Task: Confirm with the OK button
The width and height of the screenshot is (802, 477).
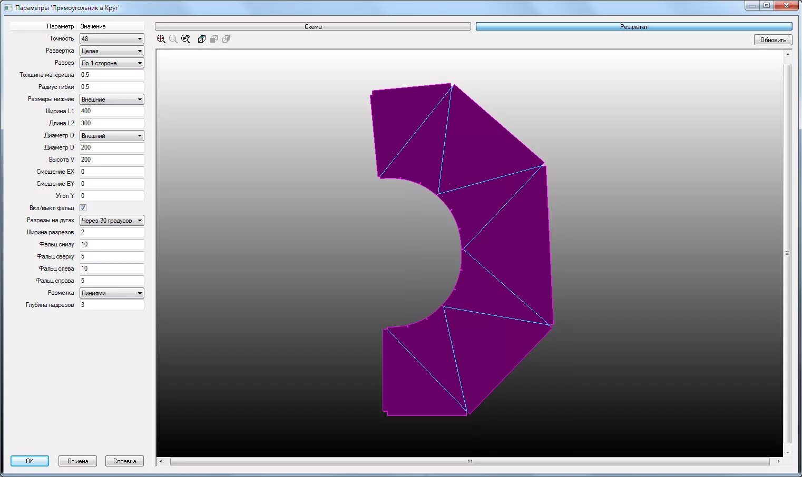Action: click(x=30, y=461)
